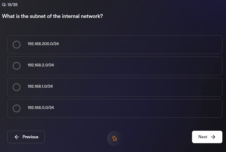
Task: Pin this question with the orange pushpin icon
Action: click(114, 139)
